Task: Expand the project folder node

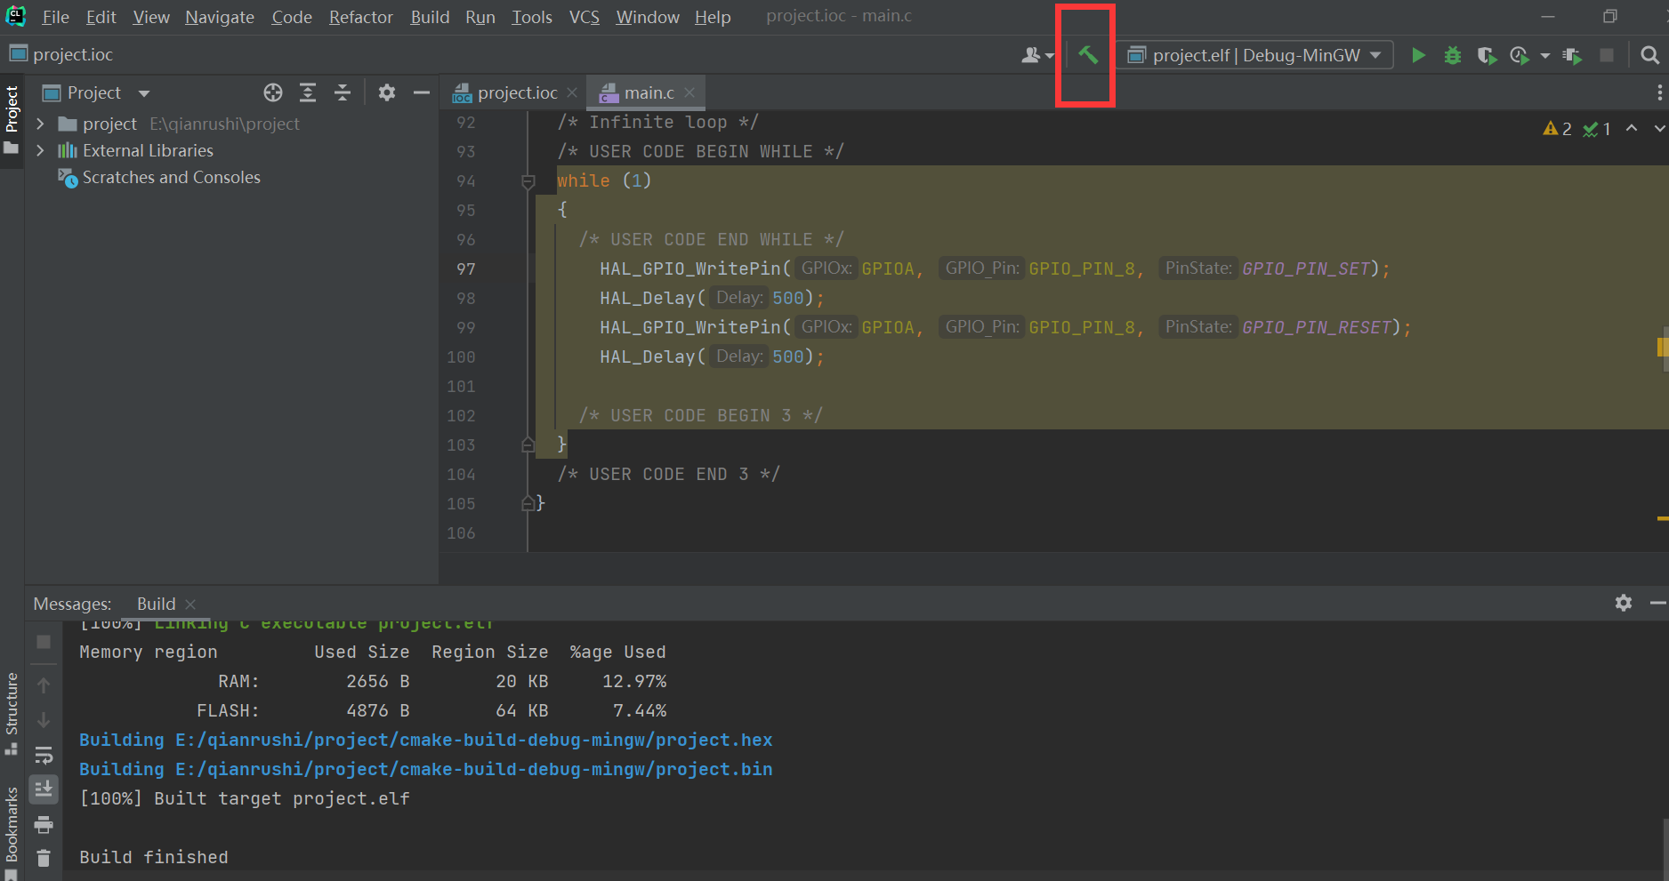Action: [x=40, y=124]
